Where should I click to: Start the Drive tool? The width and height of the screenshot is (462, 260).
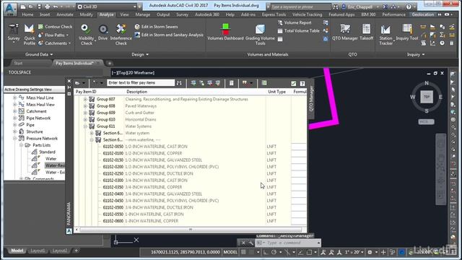(x=103, y=32)
